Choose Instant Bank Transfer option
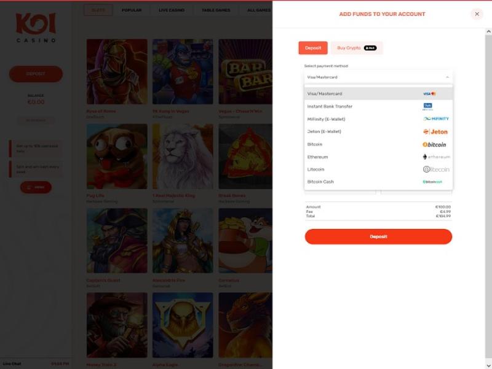 click(x=378, y=106)
